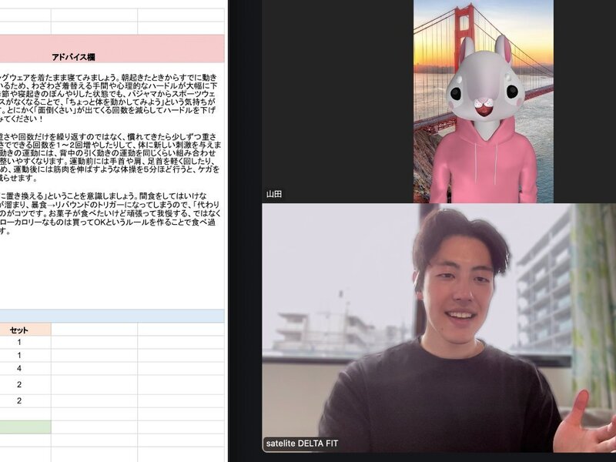Screen dimensions: 616x462
Task: Select the empty cell right of セット header
Action: tap(94, 330)
